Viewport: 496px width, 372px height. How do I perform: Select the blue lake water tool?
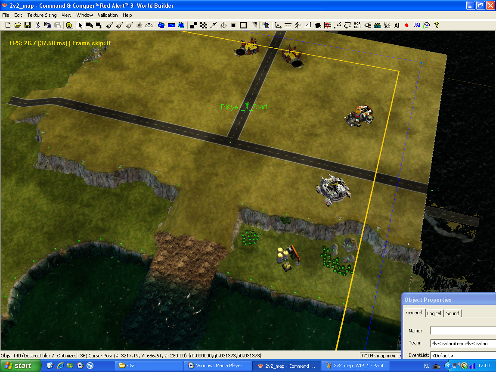(x=161, y=25)
